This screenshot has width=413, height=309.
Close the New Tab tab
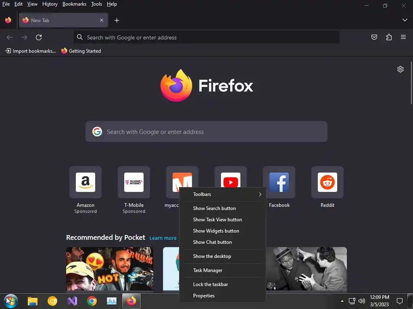tap(101, 20)
